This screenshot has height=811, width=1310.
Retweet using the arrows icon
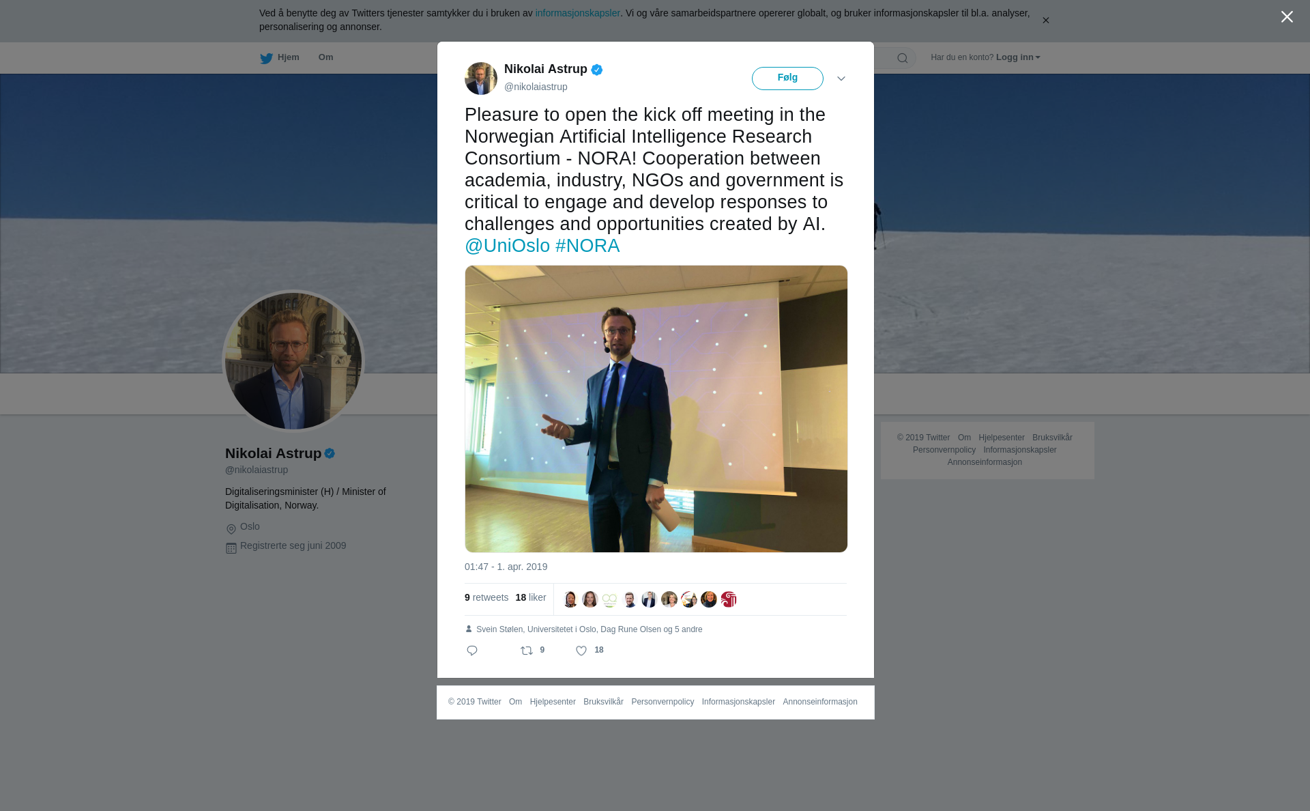pyautogui.click(x=527, y=651)
